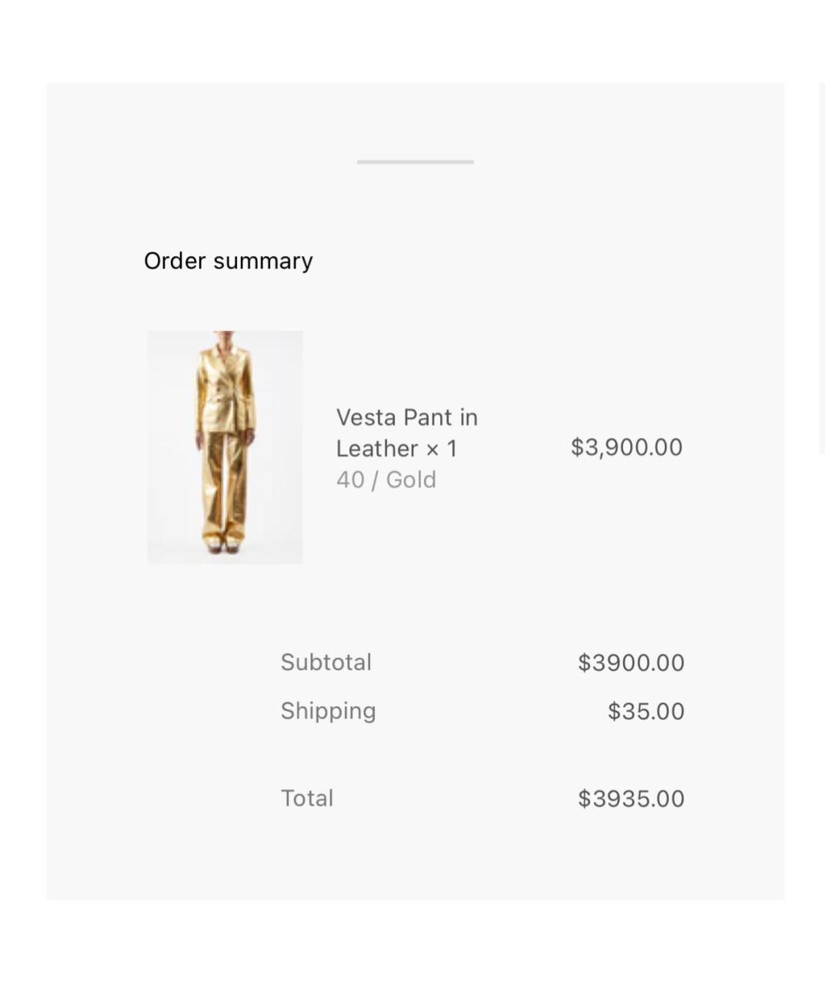Viewport: 831px width, 985px height.
Task: Click the Gold color label
Action: coord(411,480)
